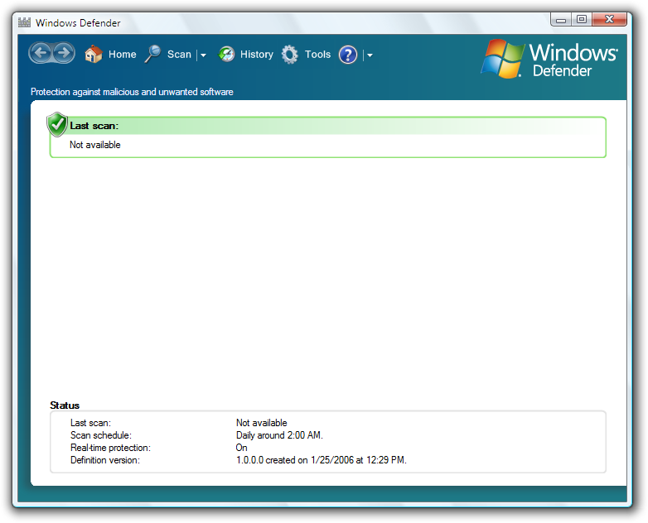Open the Tools label
Image resolution: width=648 pixels, height=523 pixels.
point(317,54)
